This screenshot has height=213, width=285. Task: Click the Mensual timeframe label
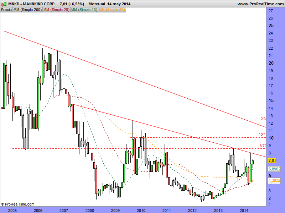click(x=97, y=4)
